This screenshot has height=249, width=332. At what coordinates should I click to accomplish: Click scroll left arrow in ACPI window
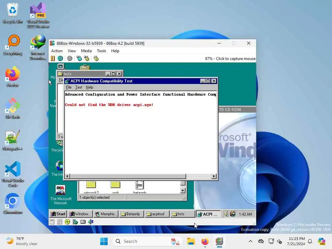point(67,176)
